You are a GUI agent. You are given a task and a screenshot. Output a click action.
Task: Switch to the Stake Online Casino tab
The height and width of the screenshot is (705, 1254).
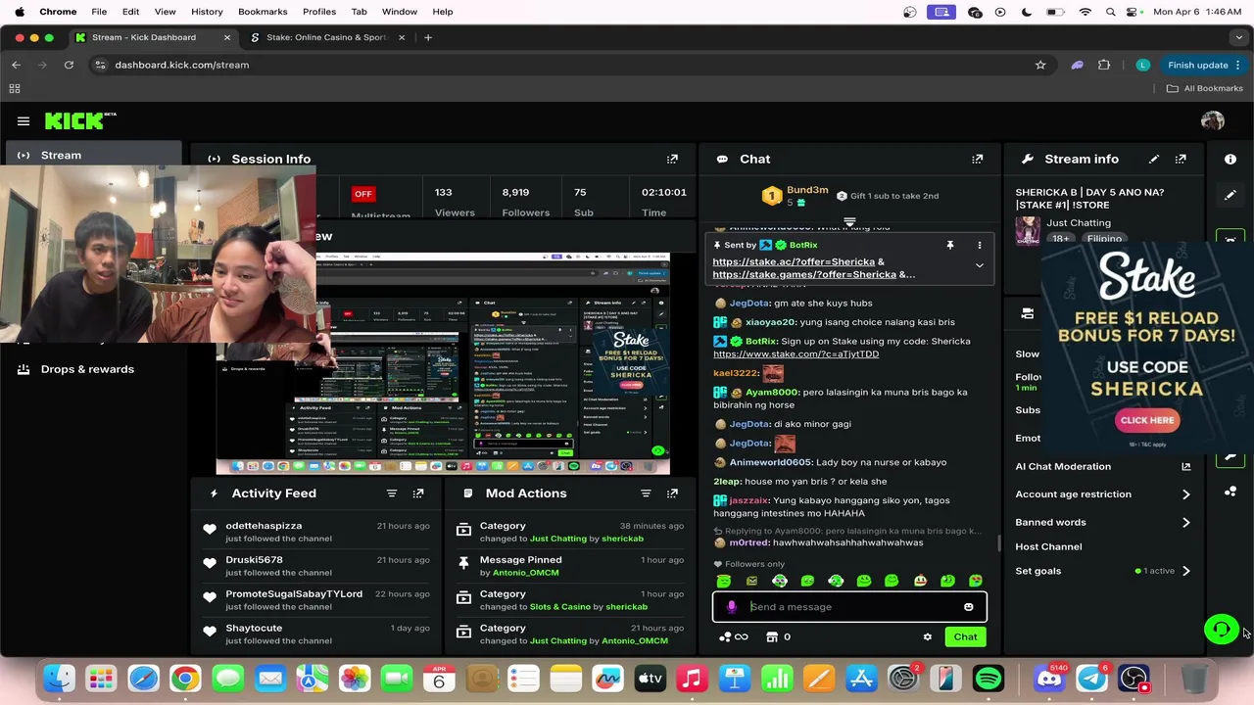[326, 37]
